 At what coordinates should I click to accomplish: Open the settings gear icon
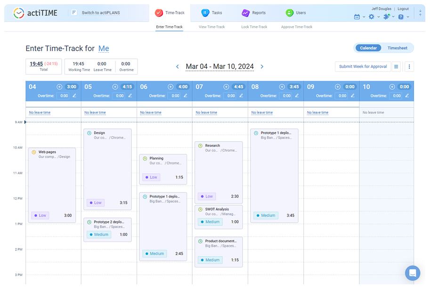[x=371, y=16]
